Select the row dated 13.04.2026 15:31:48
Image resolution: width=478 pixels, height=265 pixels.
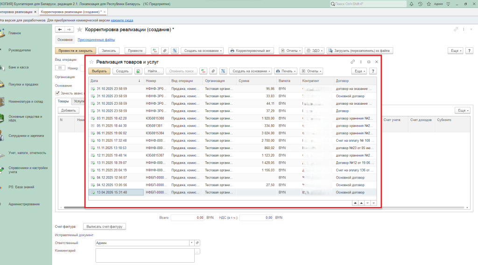click(x=112, y=192)
